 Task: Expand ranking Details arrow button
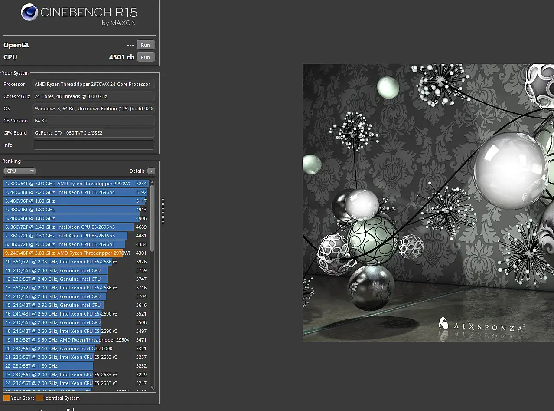pyautogui.click(x=151, y=171)
